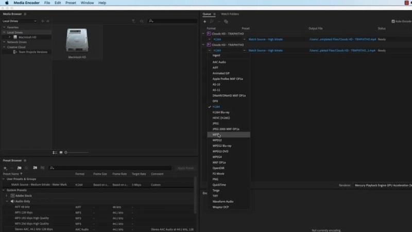Collapse the System Presets section
The height and width of the screenshot is (232, 412).
coord(4,190)
